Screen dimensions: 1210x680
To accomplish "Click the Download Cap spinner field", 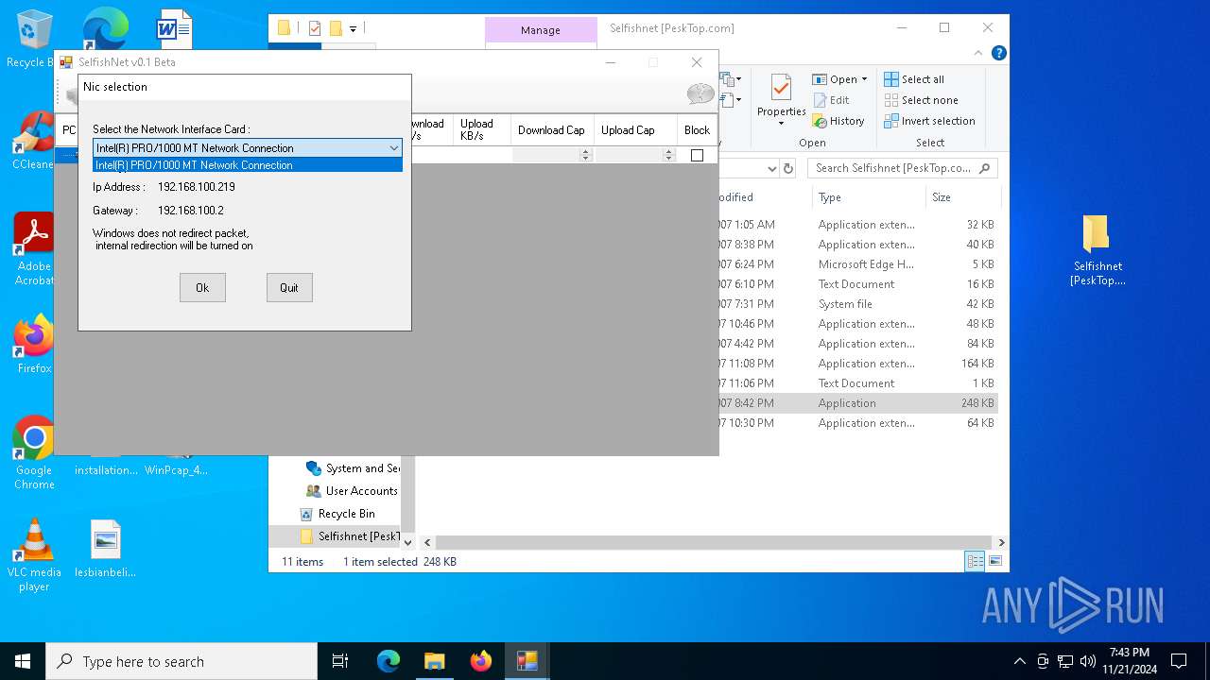I will 552,155.
